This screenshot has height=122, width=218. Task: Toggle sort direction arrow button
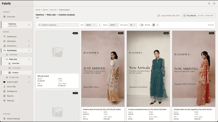tap(99, 25)
